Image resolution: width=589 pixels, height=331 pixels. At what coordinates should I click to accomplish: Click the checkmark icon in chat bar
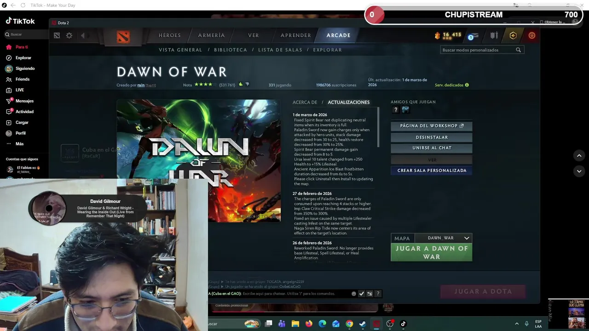(362, 293)
